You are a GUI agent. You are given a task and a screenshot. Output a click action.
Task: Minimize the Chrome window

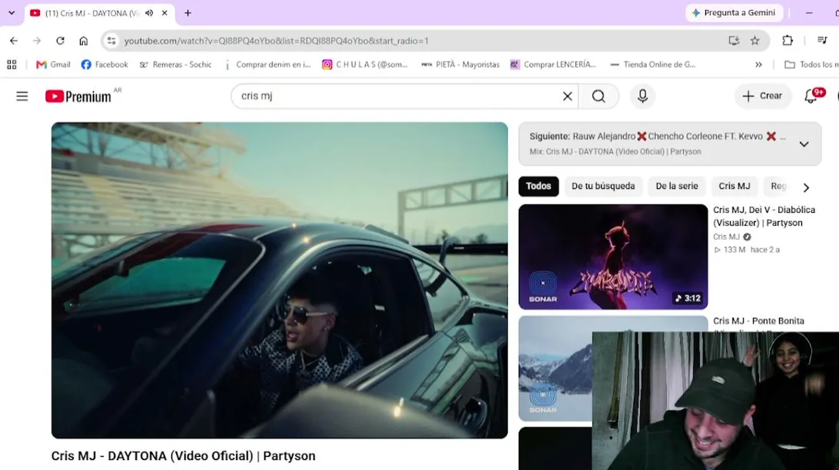(809, 13)
